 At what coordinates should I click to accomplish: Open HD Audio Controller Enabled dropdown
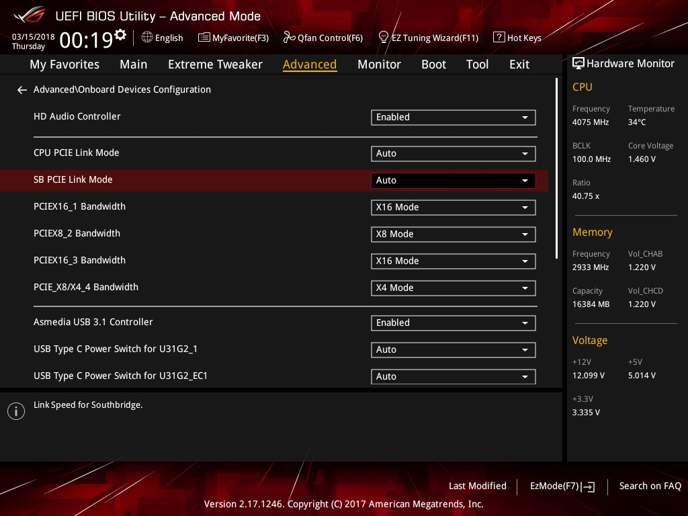coord(453,117)
